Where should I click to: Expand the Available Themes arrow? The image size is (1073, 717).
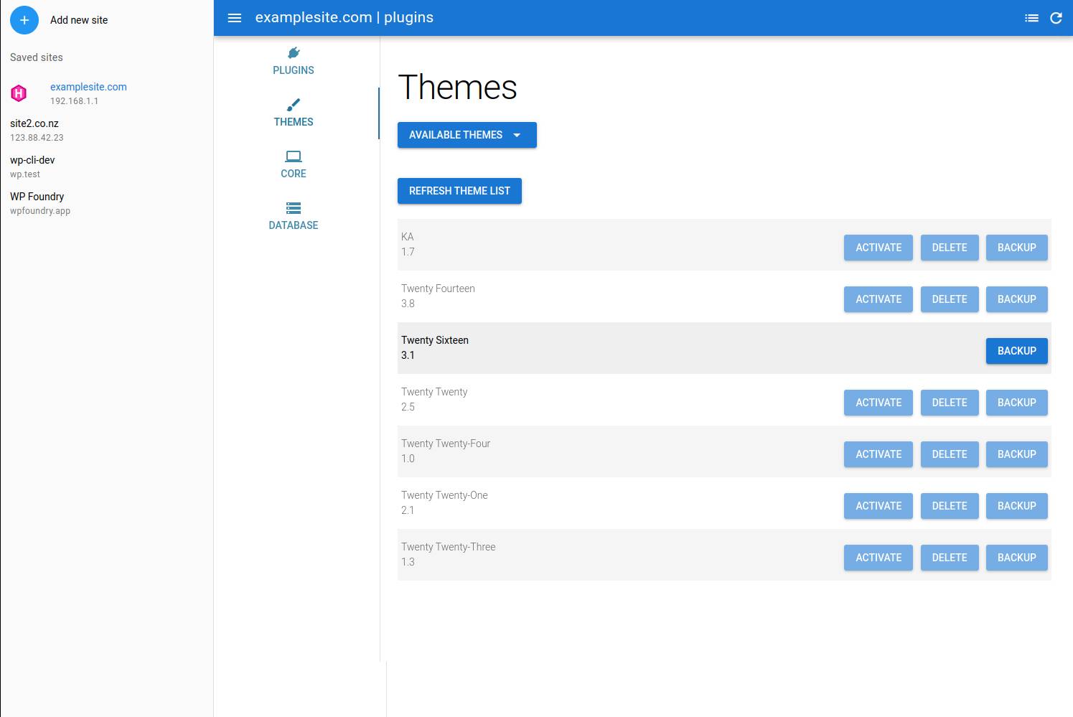517,135
